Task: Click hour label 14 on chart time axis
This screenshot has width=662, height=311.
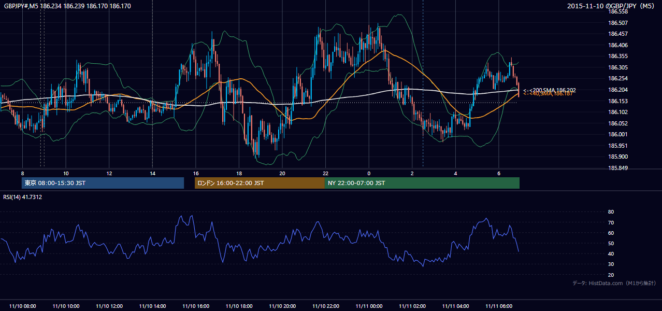Action: pyautogui.click(x=152, y=173)
